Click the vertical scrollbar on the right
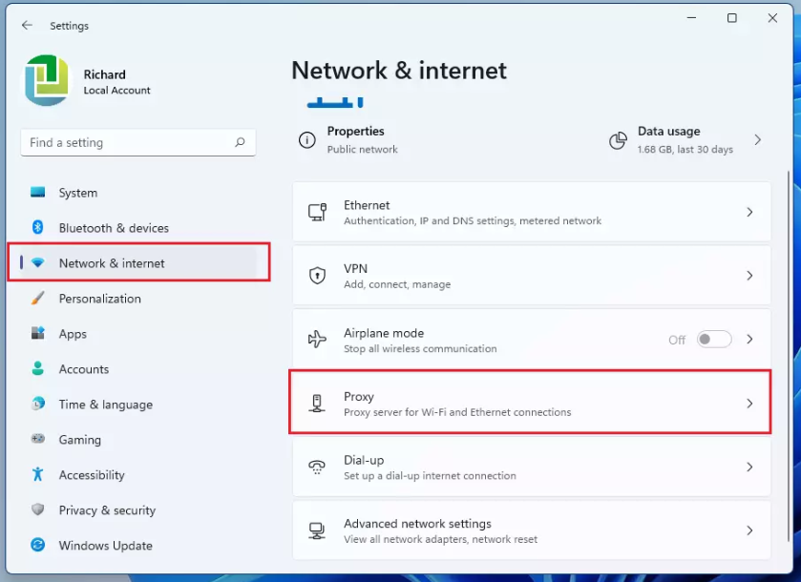Viewport: 801px width, 582px height. [789, 356]
